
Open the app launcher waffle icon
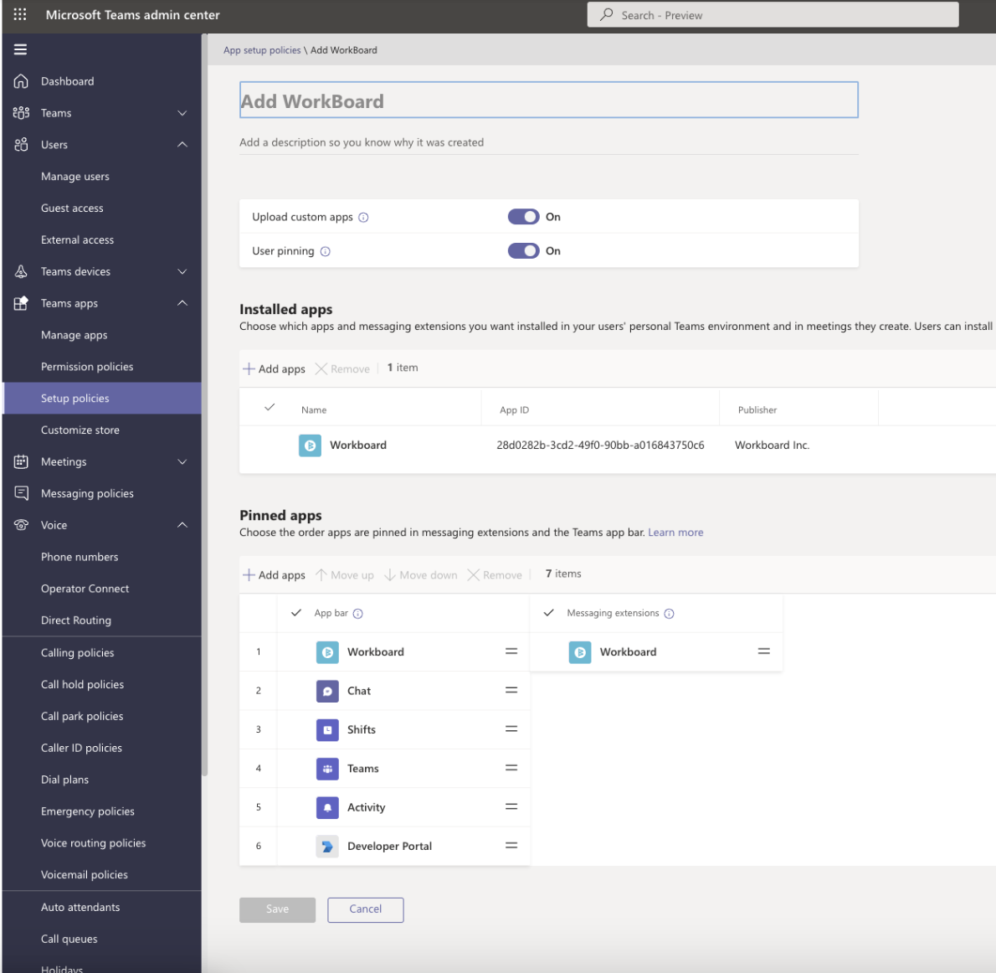(x=20, y=14)
